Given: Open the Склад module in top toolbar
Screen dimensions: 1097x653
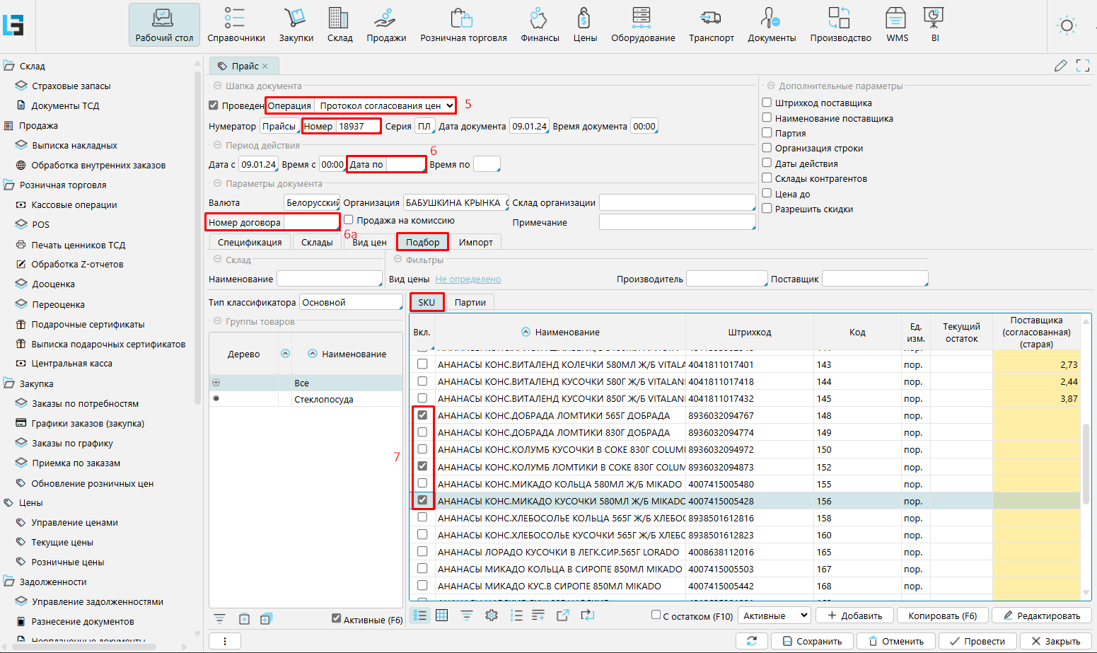Looking at the screenshot, I should point(339,25).
